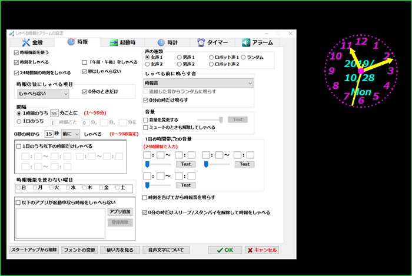Click the スタートアップから削除 button

[x=34, y=250]
